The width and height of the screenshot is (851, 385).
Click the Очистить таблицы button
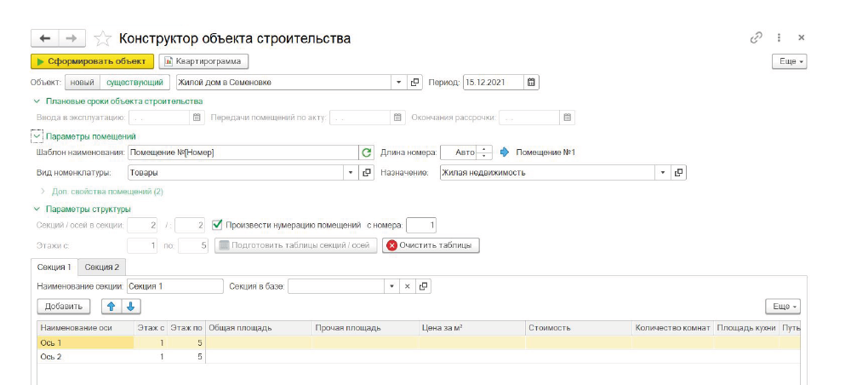point(431,245)
